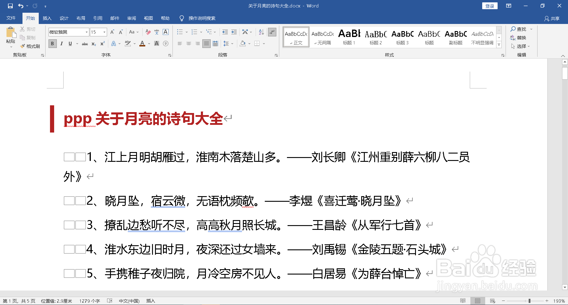Click the Sort icon in paragraph group
The width and height of the screenshot is (568, 305).
coord(261,32)
